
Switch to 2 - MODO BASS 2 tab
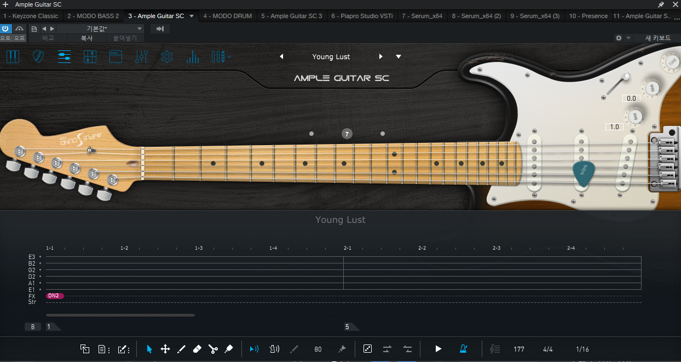[x=93, y=16]
